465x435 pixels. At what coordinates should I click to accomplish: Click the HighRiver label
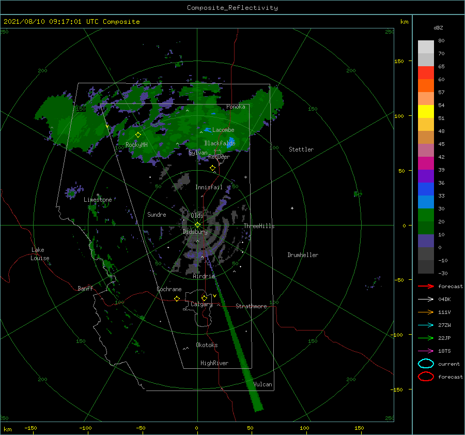(214, 363)
